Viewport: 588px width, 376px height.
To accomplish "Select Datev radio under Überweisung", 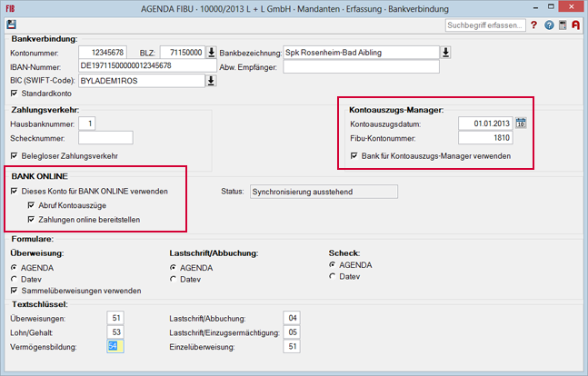I will 14,280.
